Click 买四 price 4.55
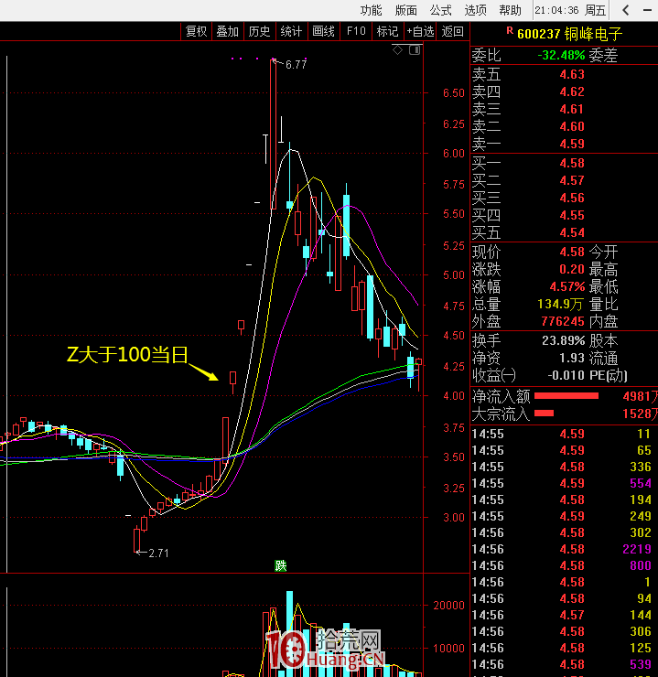Image resolution: width=658 pixels, height=677 pixels. coord(572,215)
